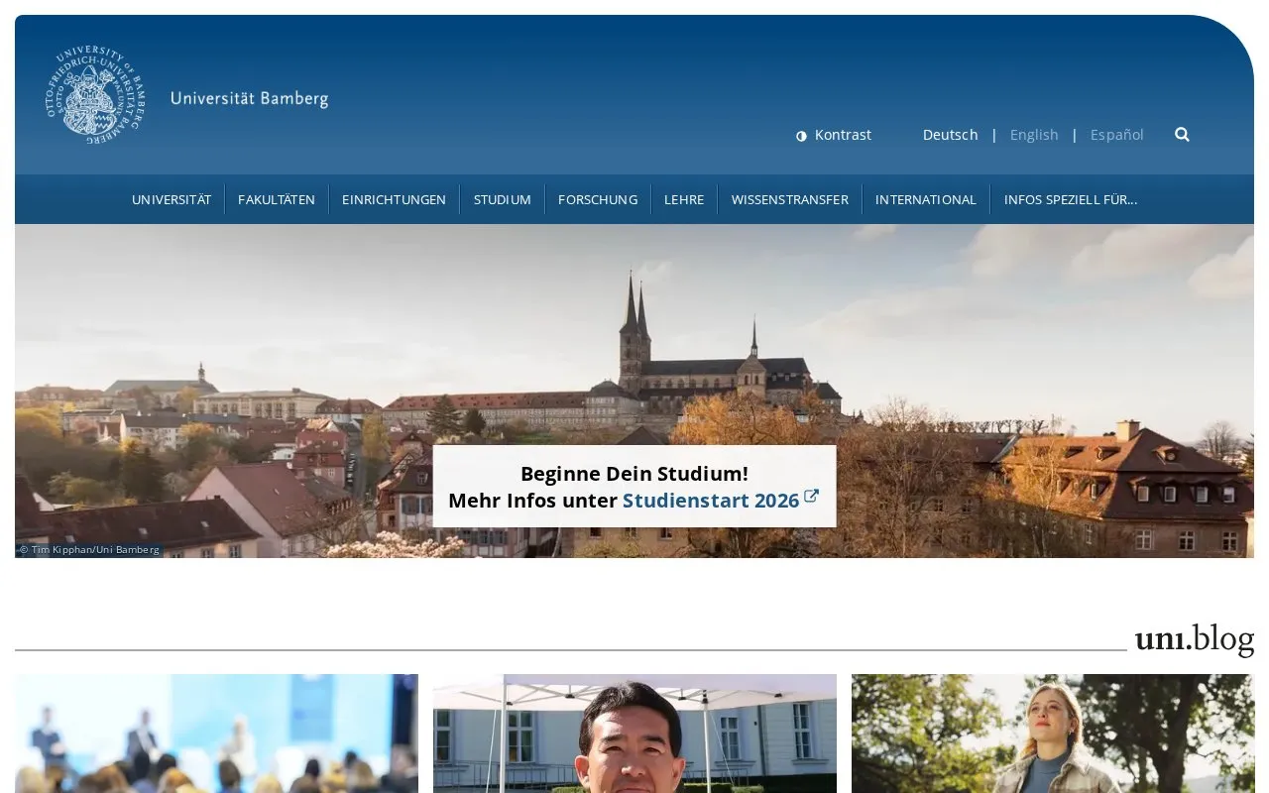The image size is (1269, 793).
Task: Open the uni.blog heading link
Action: tap(1195, 638)
